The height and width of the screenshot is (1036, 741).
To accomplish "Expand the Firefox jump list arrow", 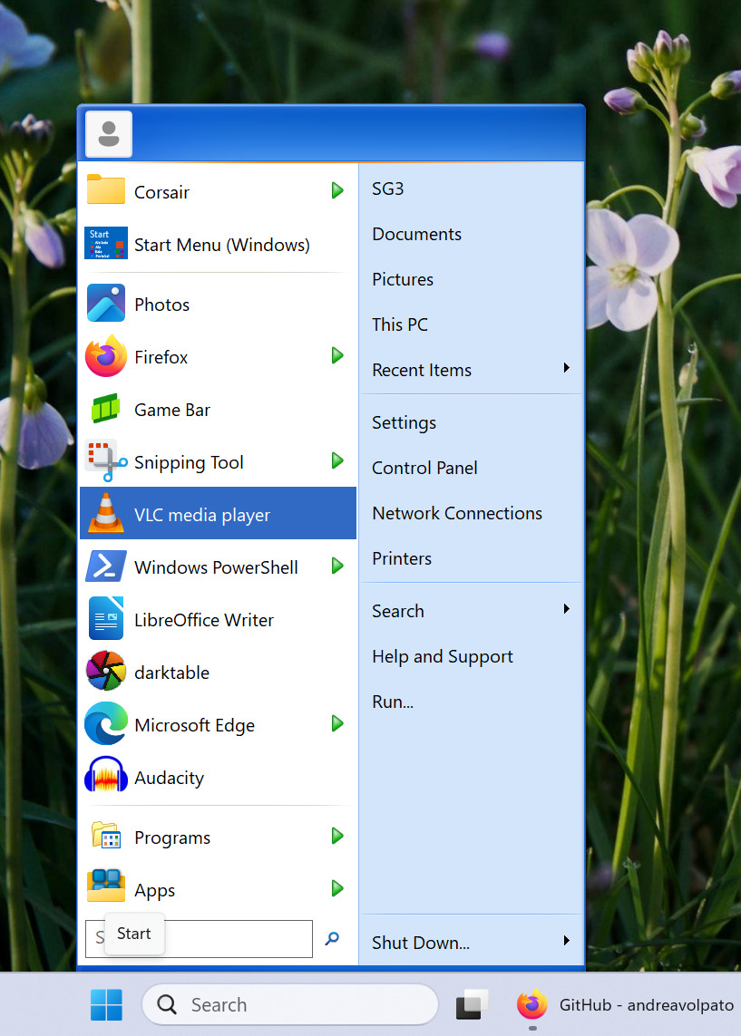I will tap(337, 356).
